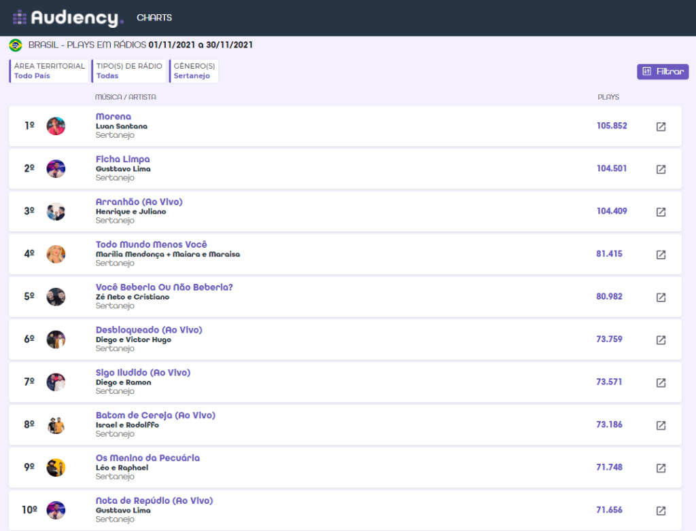The image size is (696, 531).
Task: Open external link for Nota de Repúdio row
Action: (x=661, y=511)
